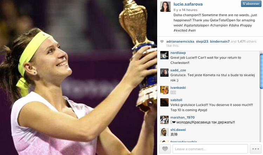Click marzhan_1970's avatar image
The width and height of the screenshot is (263, 155).
pos(164,120)
